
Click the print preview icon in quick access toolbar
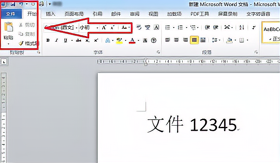pos(41,4)
